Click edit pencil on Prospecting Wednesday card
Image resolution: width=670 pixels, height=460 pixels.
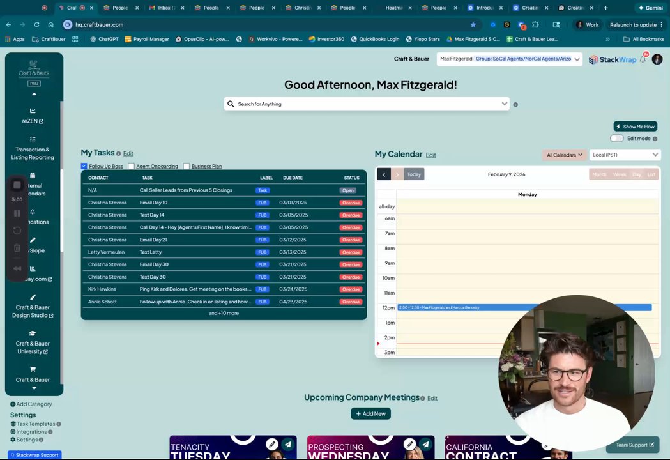click(409, 444)
